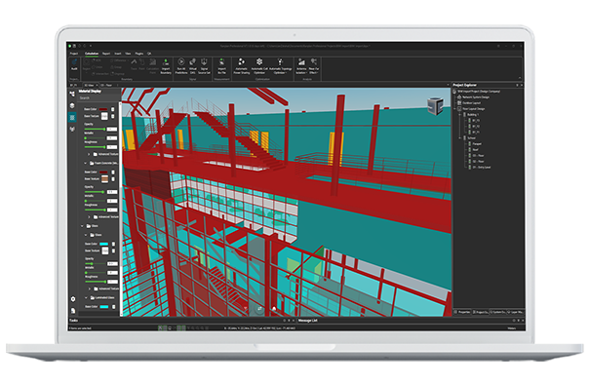This screenshot has height=384, width=589.
Task: Adjust Foam Concrete Roughness slider
Action: point(95,210)
